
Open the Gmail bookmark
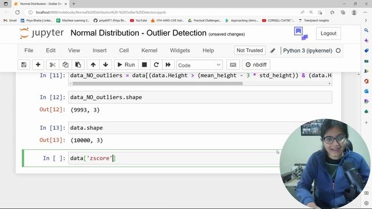(x=10, y=21)
